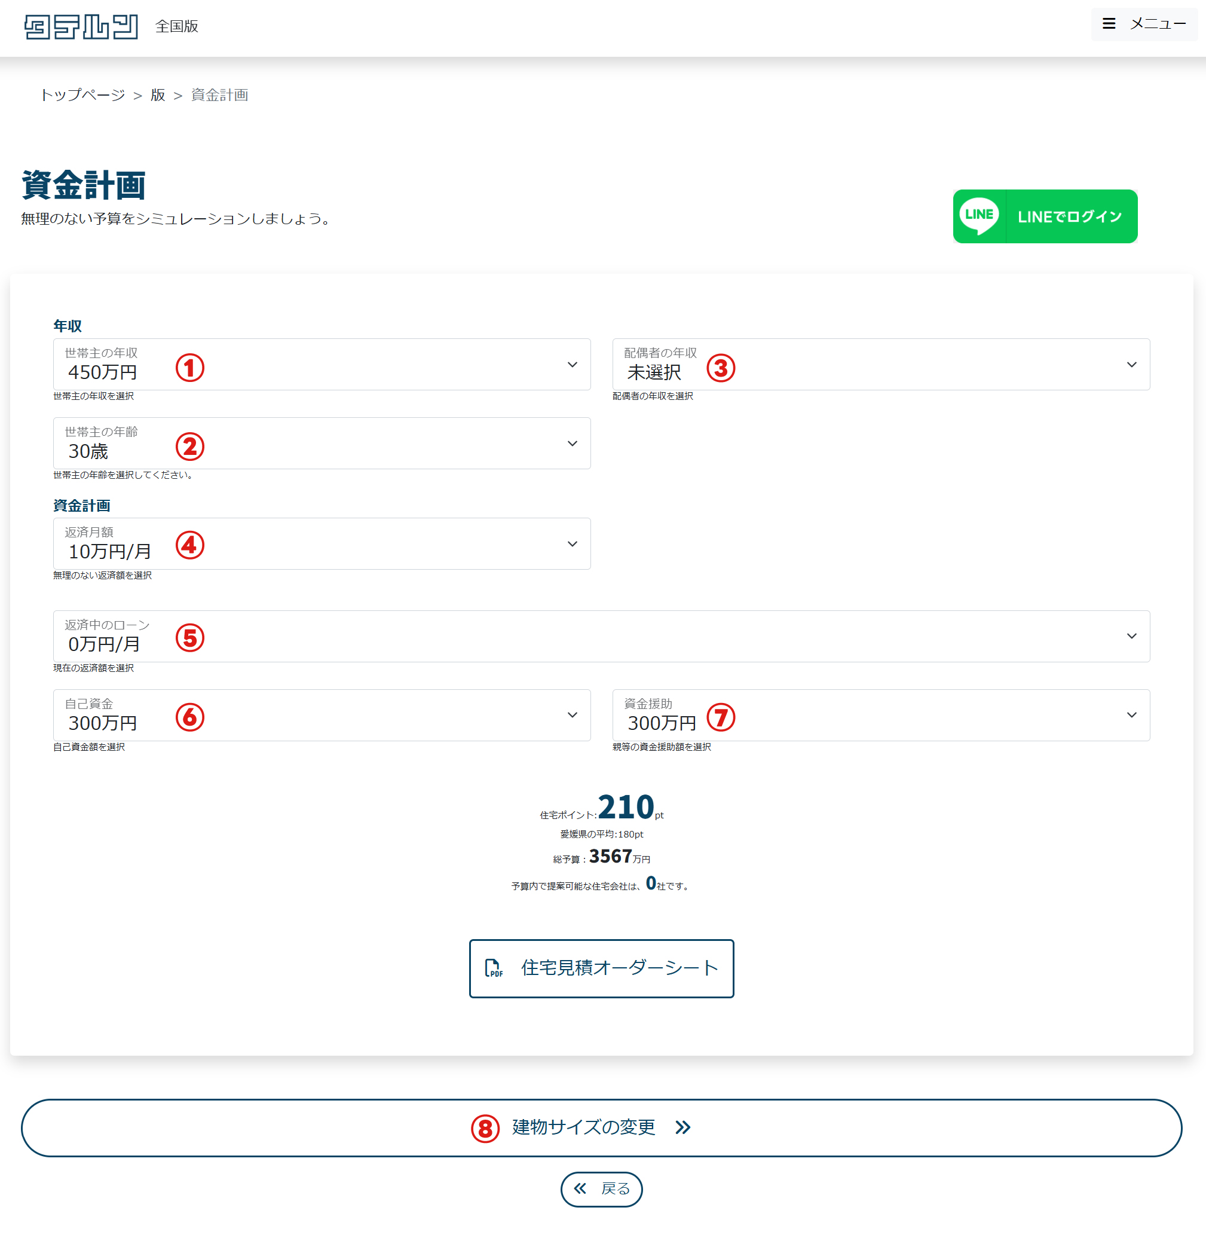Screen dimensions: 1206x1244
Task: Click the double chevron right of 建物サイズの変更
Action: tap(682, 1127)
